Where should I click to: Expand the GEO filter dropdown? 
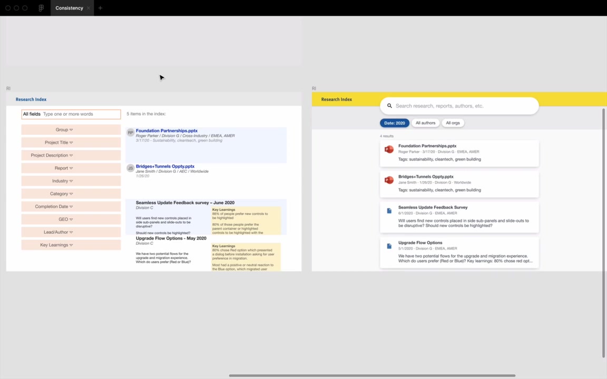[x=71, y=219]
